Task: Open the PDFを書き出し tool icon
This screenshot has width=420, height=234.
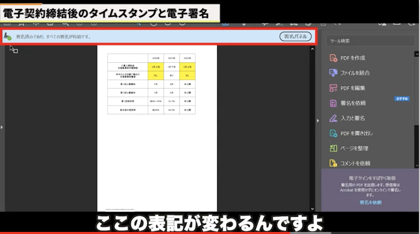Action: click(x=333, y=133)
